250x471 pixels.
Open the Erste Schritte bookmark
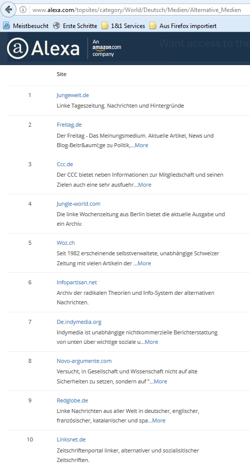(75, 26)
